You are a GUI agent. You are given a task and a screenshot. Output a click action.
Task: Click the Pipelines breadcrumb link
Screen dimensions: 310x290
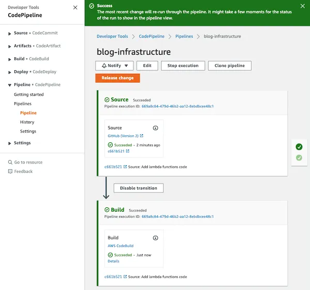click(x=184, y=36)
